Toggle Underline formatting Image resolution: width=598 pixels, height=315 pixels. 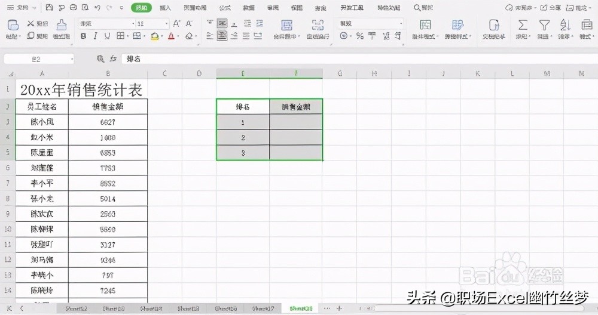107,36
